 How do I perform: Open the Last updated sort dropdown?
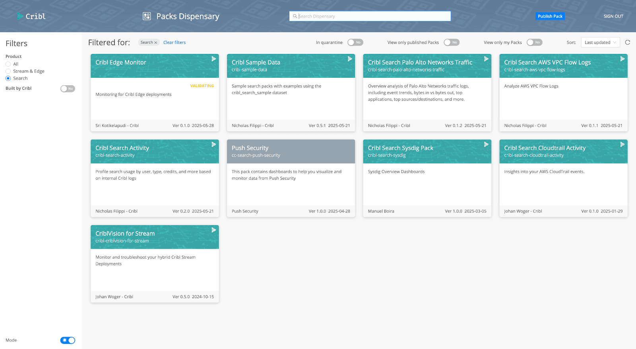pyautogui.click(x=600, y=42)
